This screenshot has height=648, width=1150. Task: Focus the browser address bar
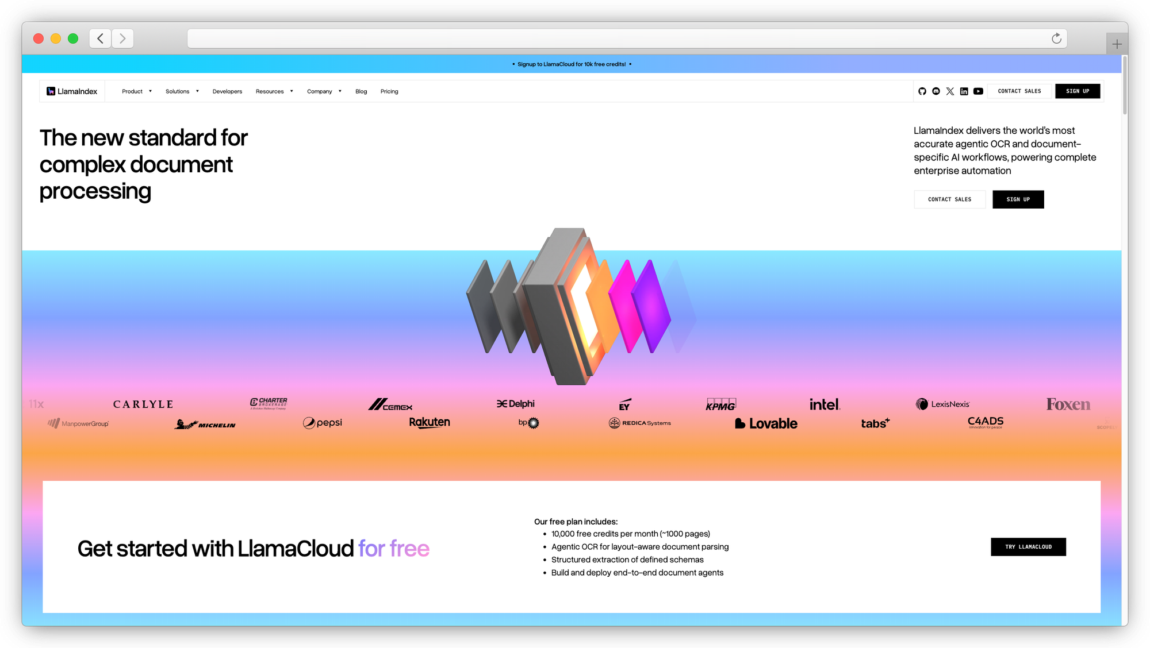pos(615,38)
